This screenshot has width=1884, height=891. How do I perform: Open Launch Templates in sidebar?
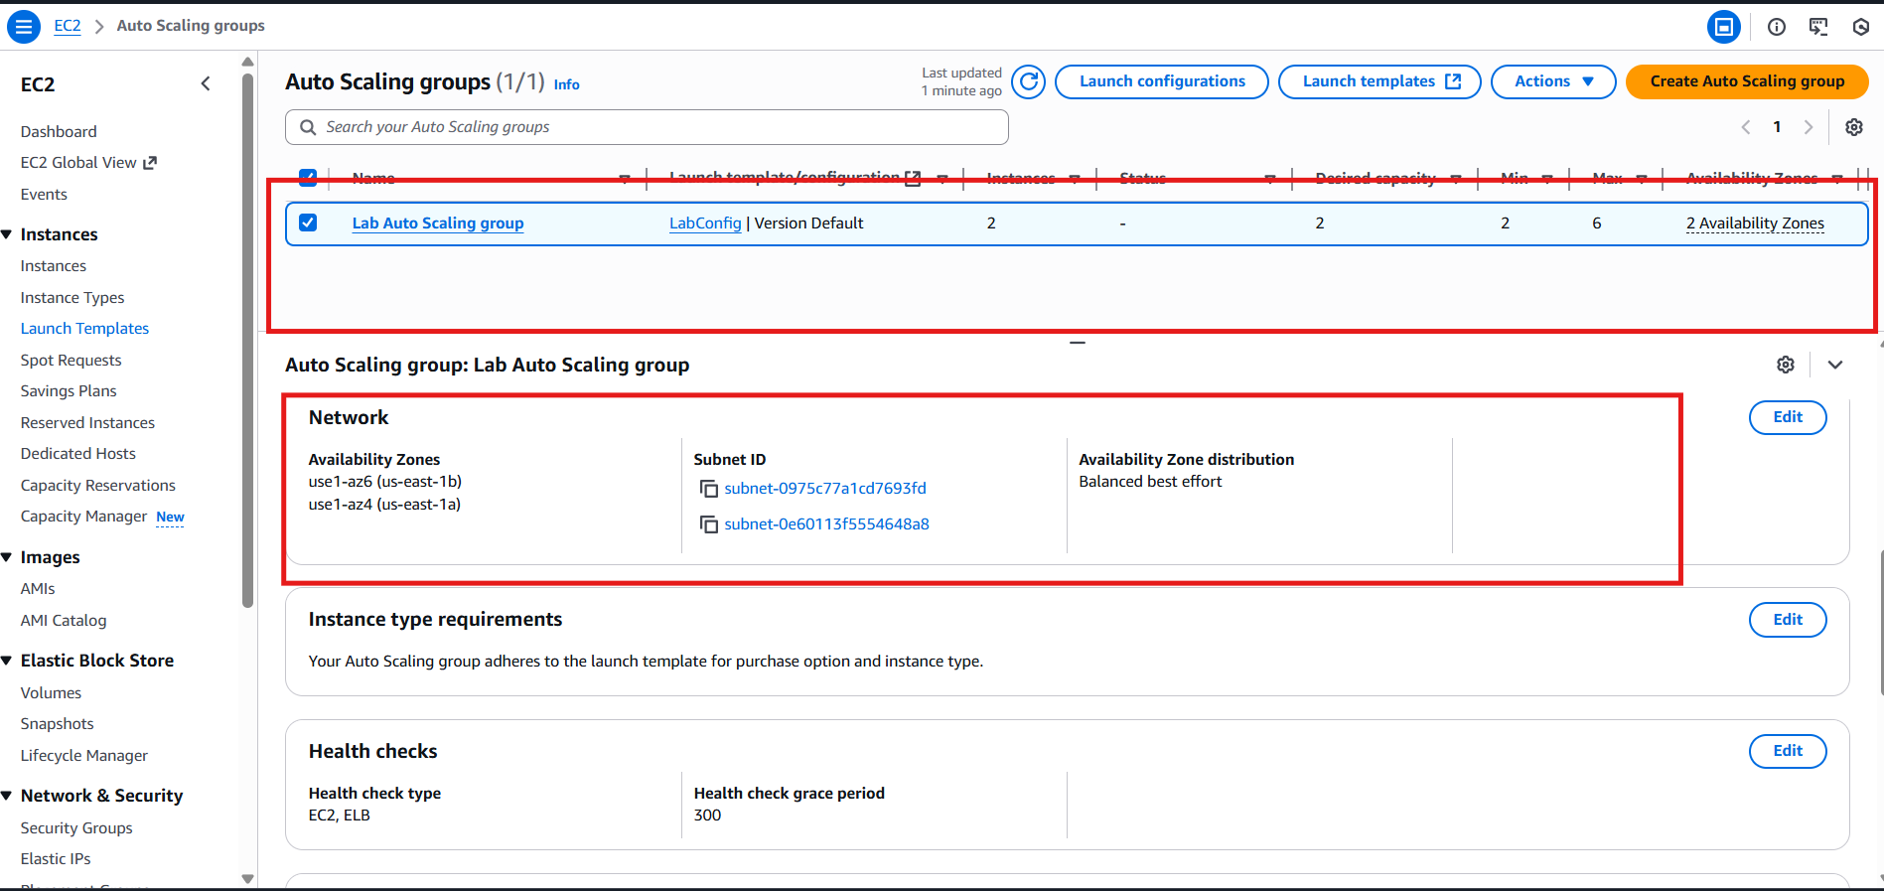pyautogui.click(x=84, y=329)
